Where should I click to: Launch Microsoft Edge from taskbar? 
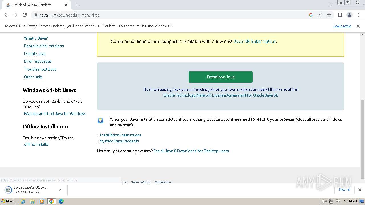coord(61,201)
